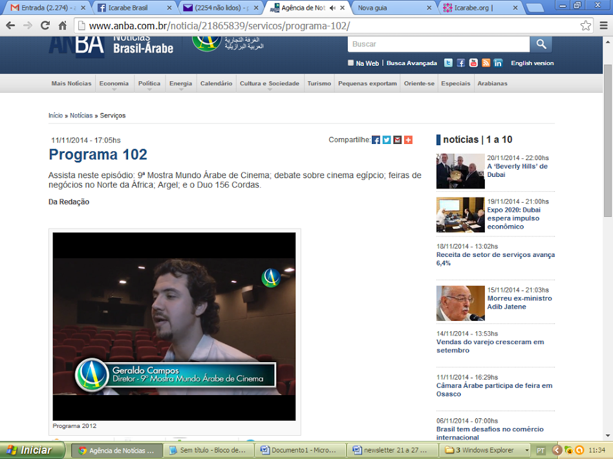Click the Arab Brazilian Chamber logo
This screenshot has width=613, height=459.
228,44
